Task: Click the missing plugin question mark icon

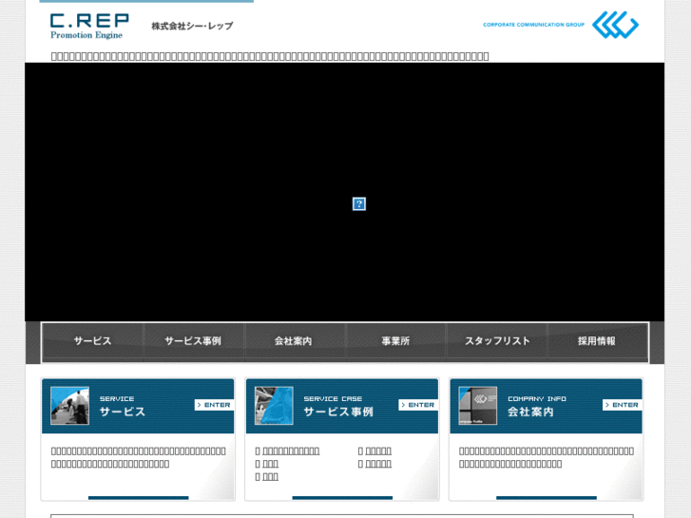Action: click(359, 203)
